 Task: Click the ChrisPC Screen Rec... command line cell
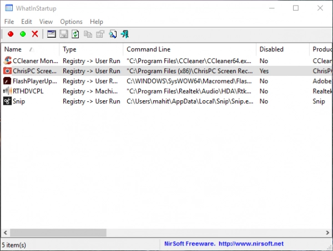click(x=190, y=71)
